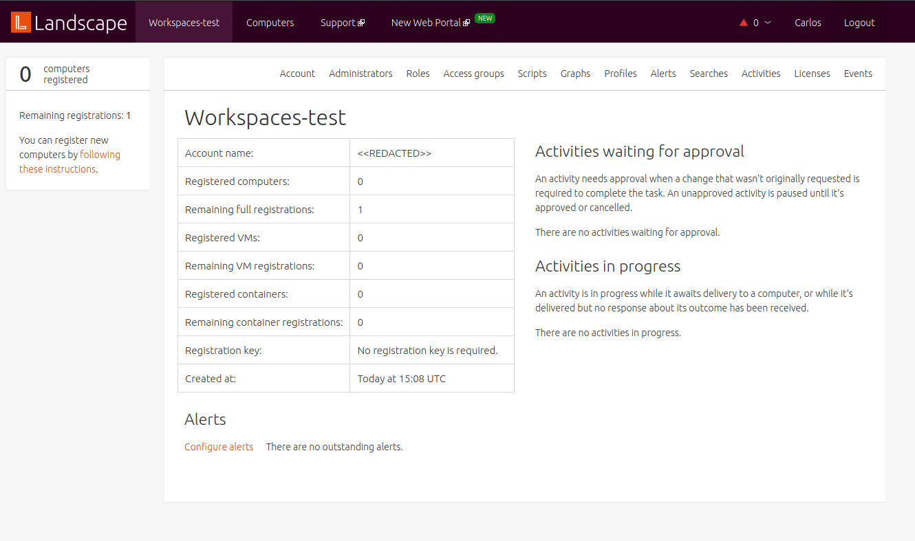This screenshot has width=915, height=541.
Task: Select the 'Remaining registrations: 1' text
Action: click(x=75, y=115)
